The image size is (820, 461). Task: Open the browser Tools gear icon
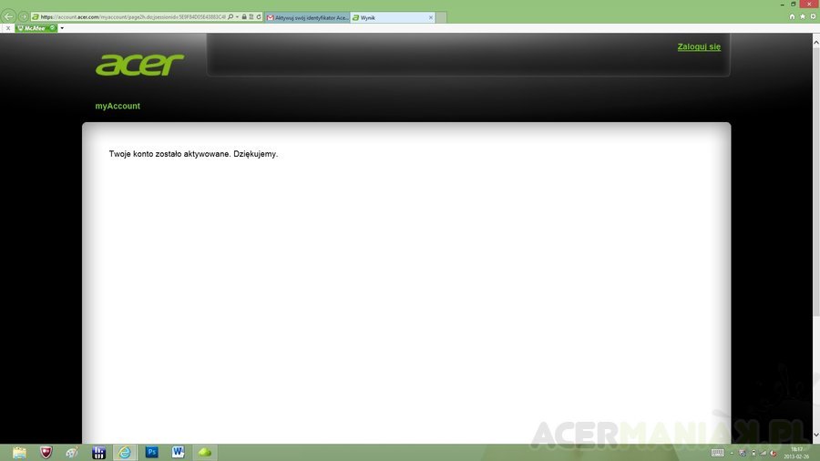click(x=813, y=16)
